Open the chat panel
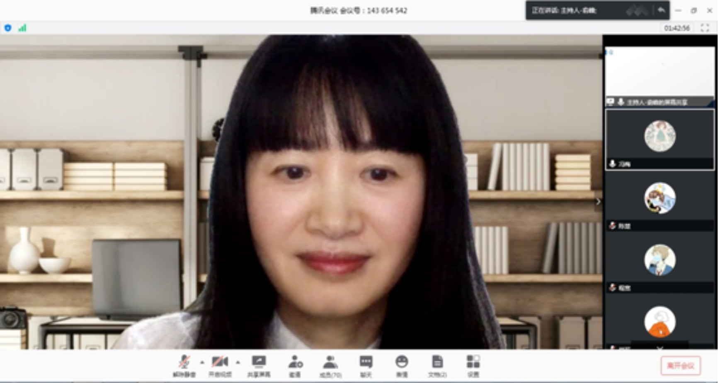This screenshot has width=718, height=383. tap(366, 365)
